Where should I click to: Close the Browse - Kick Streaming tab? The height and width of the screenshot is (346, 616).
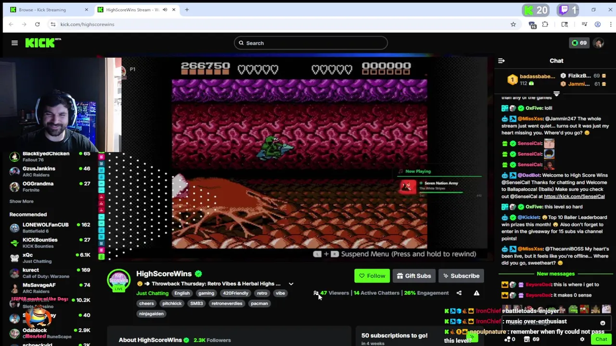pos(86,10)
